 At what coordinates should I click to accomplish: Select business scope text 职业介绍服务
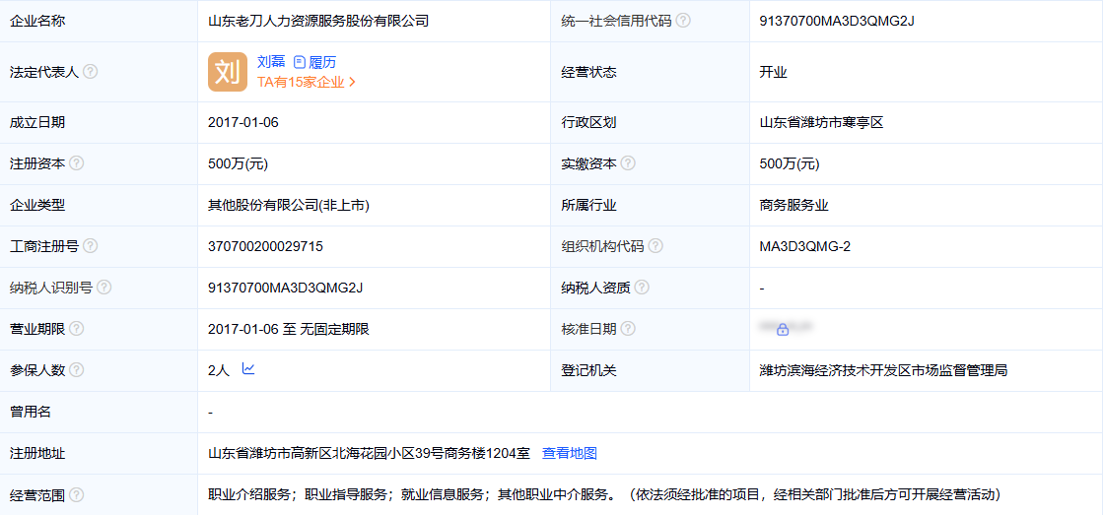coord(249,494)
